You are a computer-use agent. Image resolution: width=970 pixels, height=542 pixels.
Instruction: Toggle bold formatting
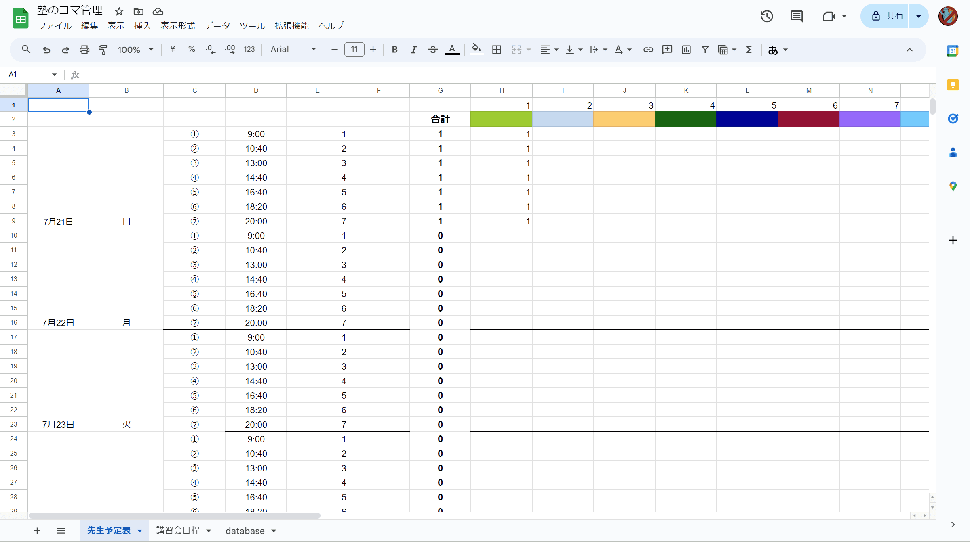[x=394, y=49]
